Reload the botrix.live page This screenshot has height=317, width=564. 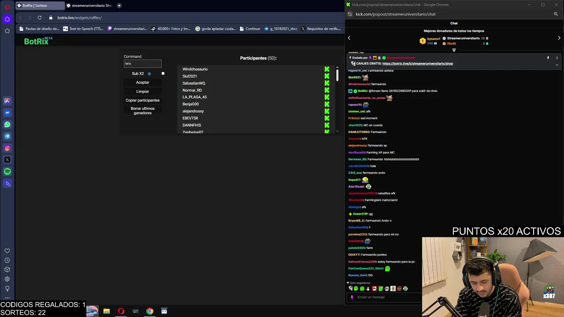tap(40, 18)
